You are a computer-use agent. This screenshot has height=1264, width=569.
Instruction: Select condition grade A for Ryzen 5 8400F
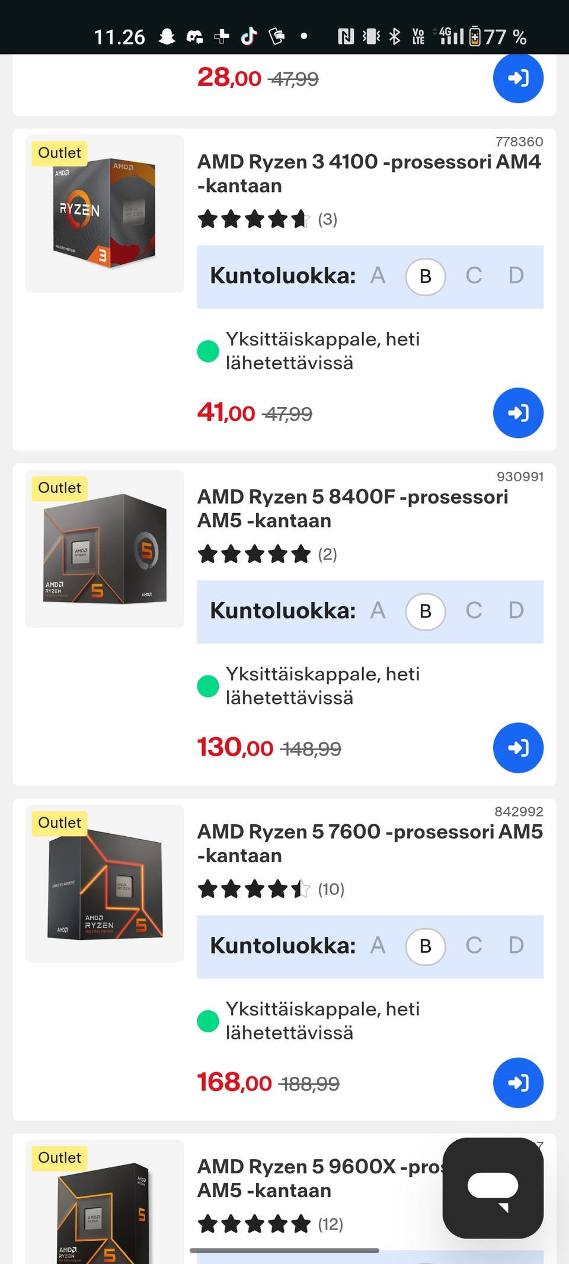pos(378,611)
